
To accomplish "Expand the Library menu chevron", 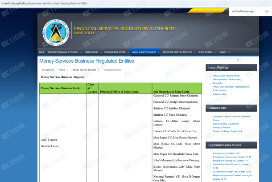I will tap(229, 53).
